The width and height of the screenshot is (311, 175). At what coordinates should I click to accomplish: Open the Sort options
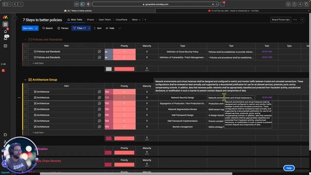[98, 28]
